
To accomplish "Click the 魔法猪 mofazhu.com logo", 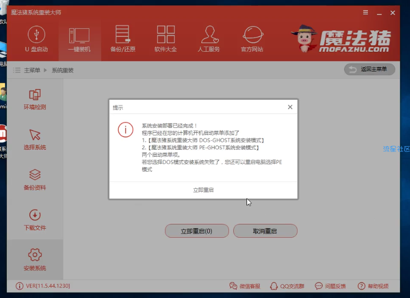I will [x=341, y=39].
